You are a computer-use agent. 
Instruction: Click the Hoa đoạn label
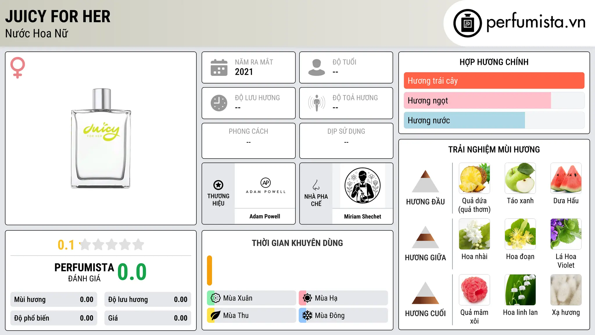coord(520,256)
